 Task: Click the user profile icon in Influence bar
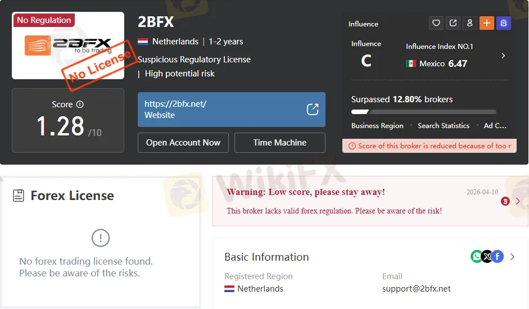click(470, 23)
